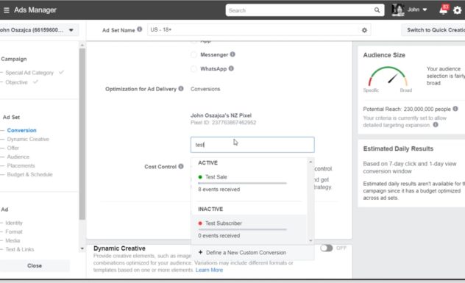Viewport: 465px width, 283px height.
Task: Select the Messenger radio button
Action: [194, 54]
